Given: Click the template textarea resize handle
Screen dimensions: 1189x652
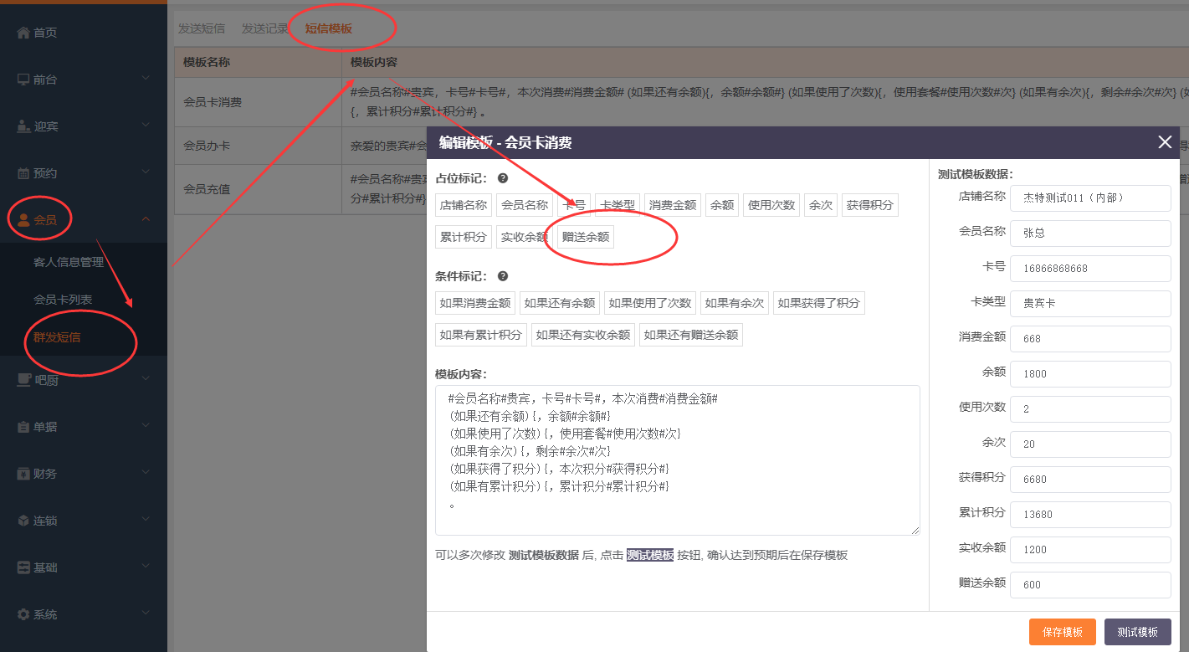Looking at the screenshot, I should coord(915,531).
